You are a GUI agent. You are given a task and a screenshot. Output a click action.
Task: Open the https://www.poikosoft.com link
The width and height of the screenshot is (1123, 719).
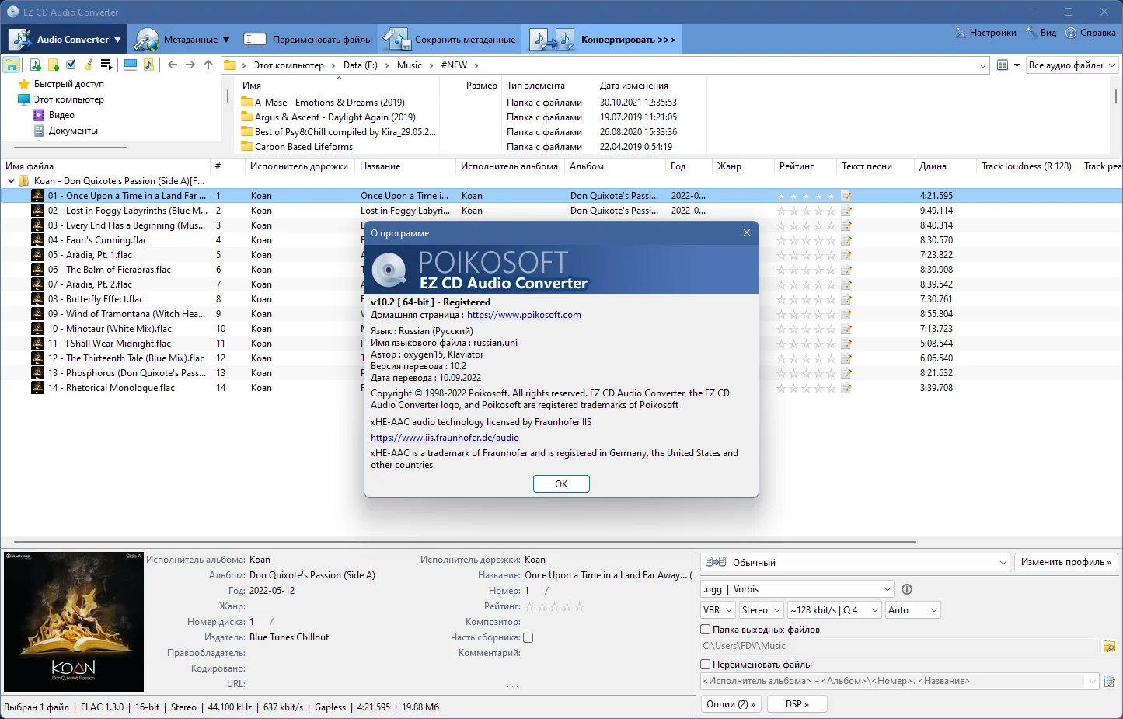point(524,315)
